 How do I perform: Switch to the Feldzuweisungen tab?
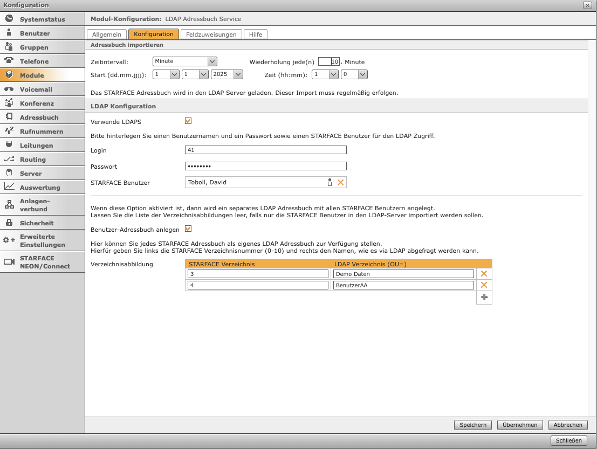[x=211, y=34]
